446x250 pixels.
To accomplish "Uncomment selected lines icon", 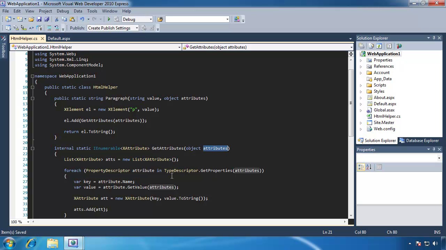I will click(x=56, y=28).
